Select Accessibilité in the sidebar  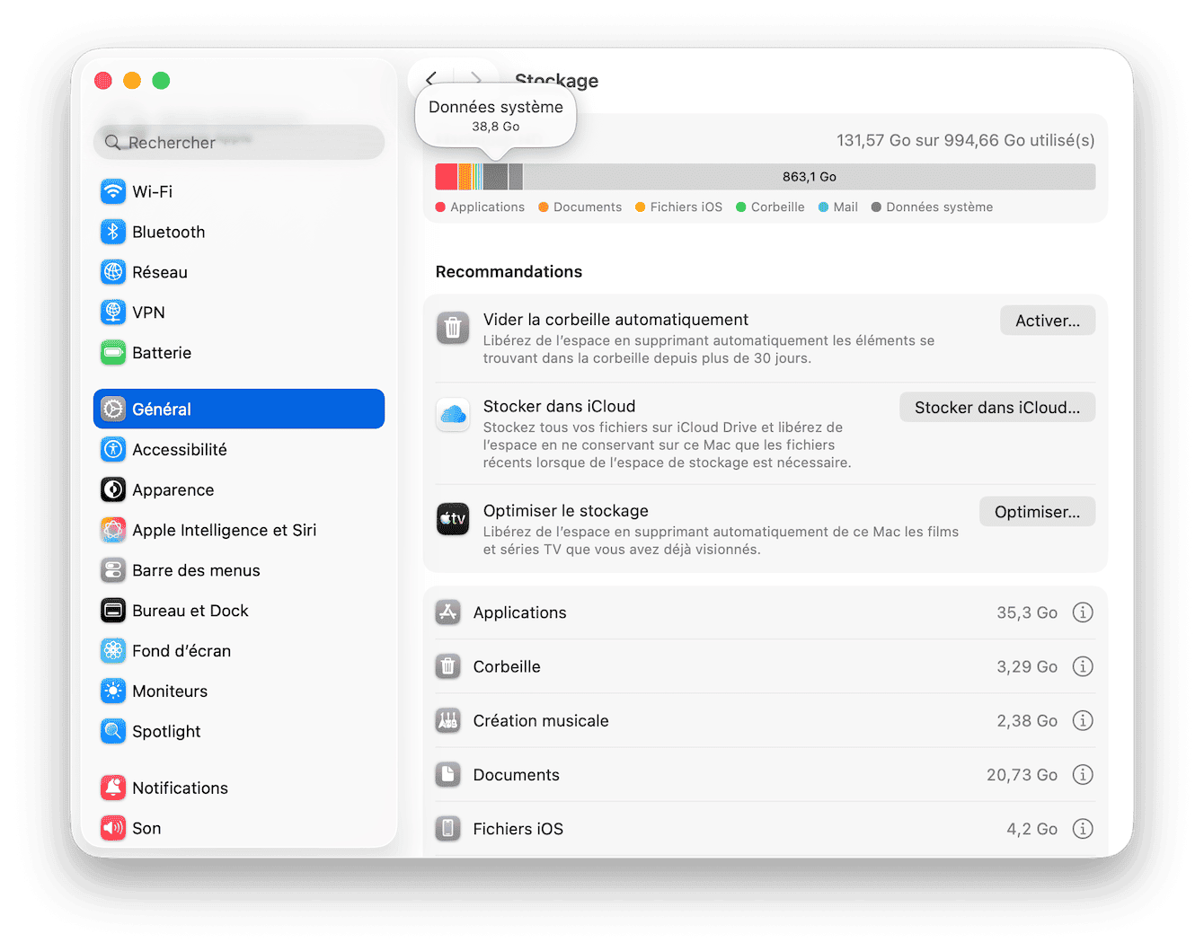(179, 449)
